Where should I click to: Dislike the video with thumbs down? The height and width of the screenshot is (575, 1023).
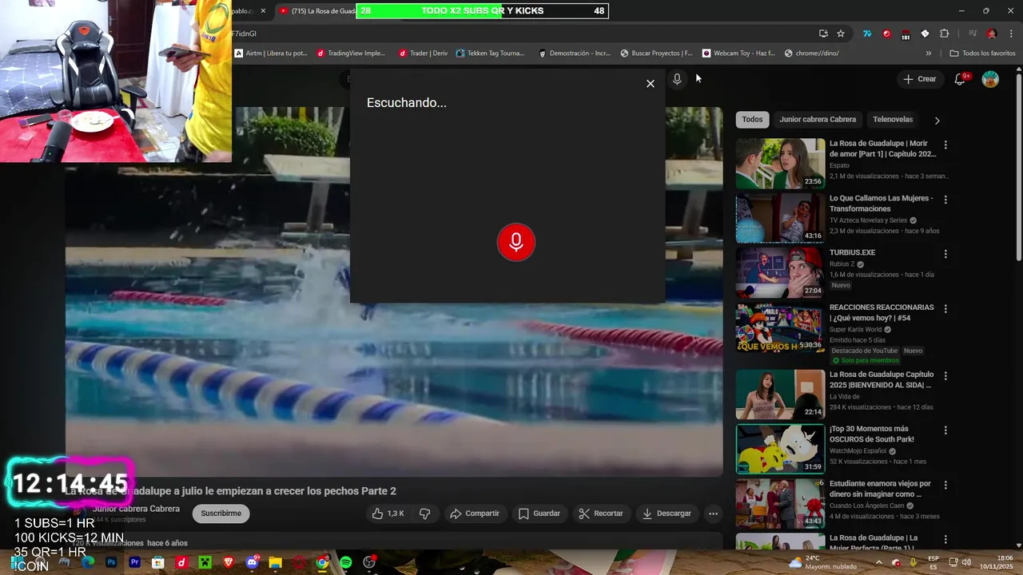(x=425, y=514)
